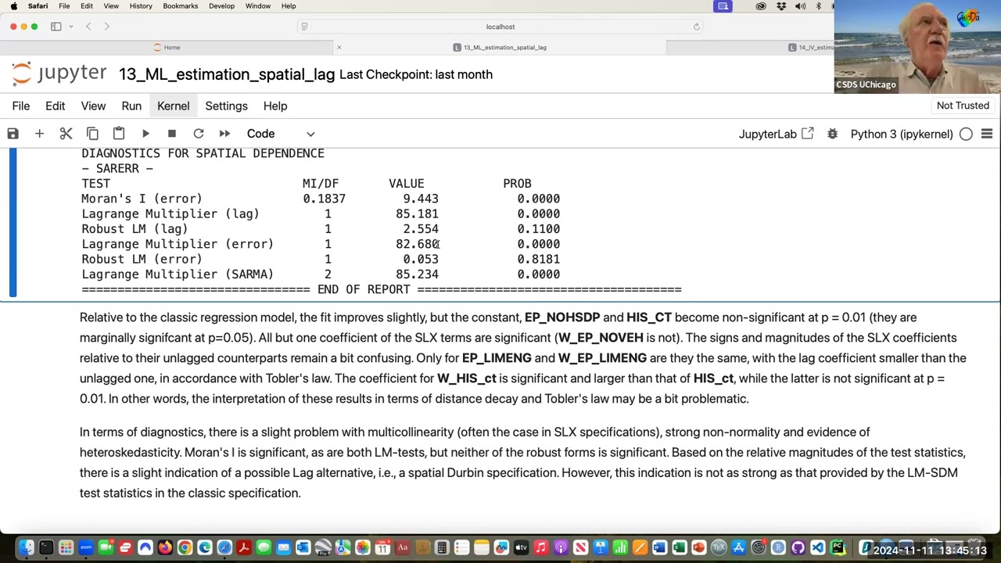This screenshot has height=563, width=1001.
Task: Open the Apple menu
Action: point(13,6)
